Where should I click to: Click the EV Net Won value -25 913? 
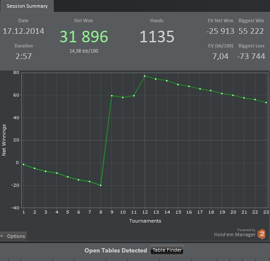(x=220, y=31)
